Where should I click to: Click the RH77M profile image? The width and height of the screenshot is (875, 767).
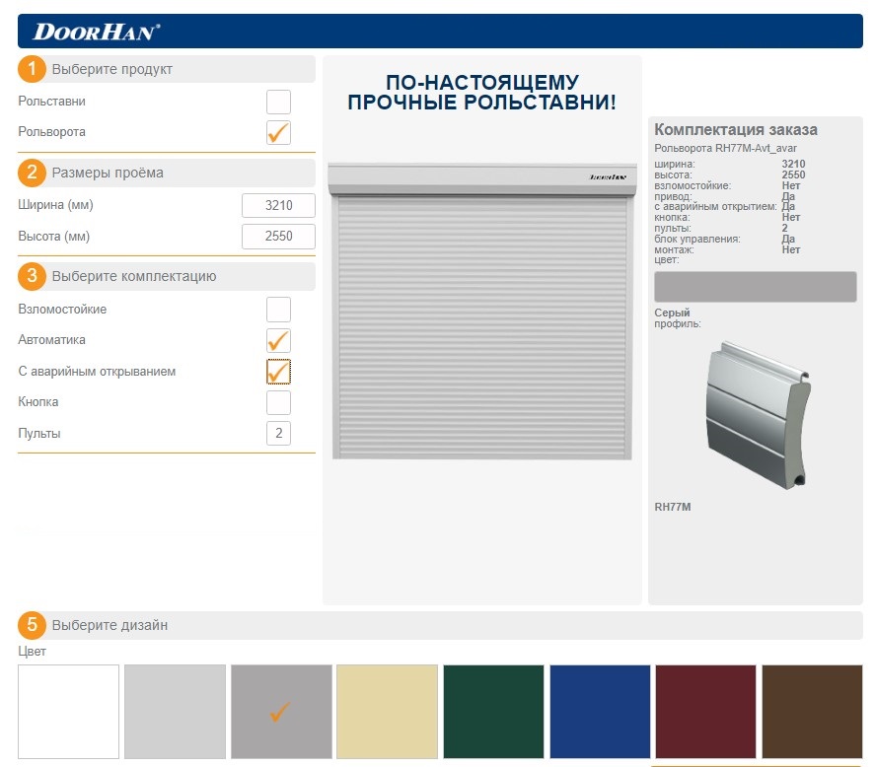point(755,415)
